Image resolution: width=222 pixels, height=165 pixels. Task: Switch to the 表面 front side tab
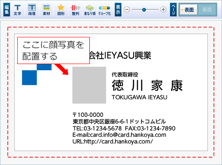pyautogui.click(x=188, y=10)
